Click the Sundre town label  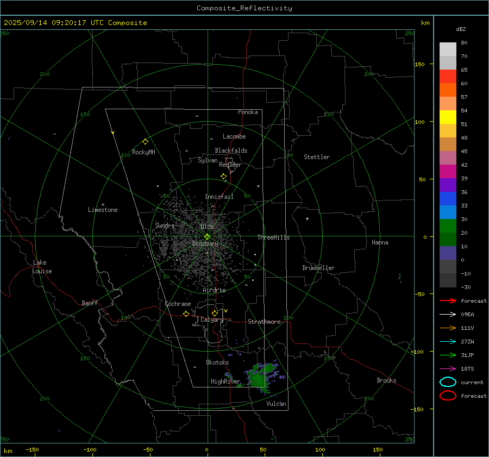pos(165,225)
